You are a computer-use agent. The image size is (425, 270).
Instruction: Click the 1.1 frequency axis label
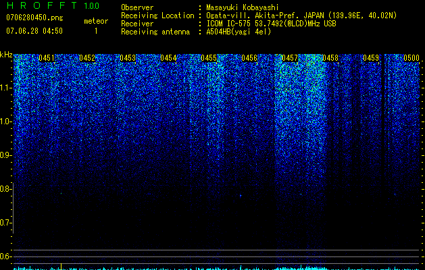point(5,88)
